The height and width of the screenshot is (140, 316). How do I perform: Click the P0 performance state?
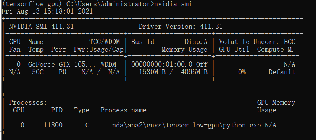coord(62,72)
